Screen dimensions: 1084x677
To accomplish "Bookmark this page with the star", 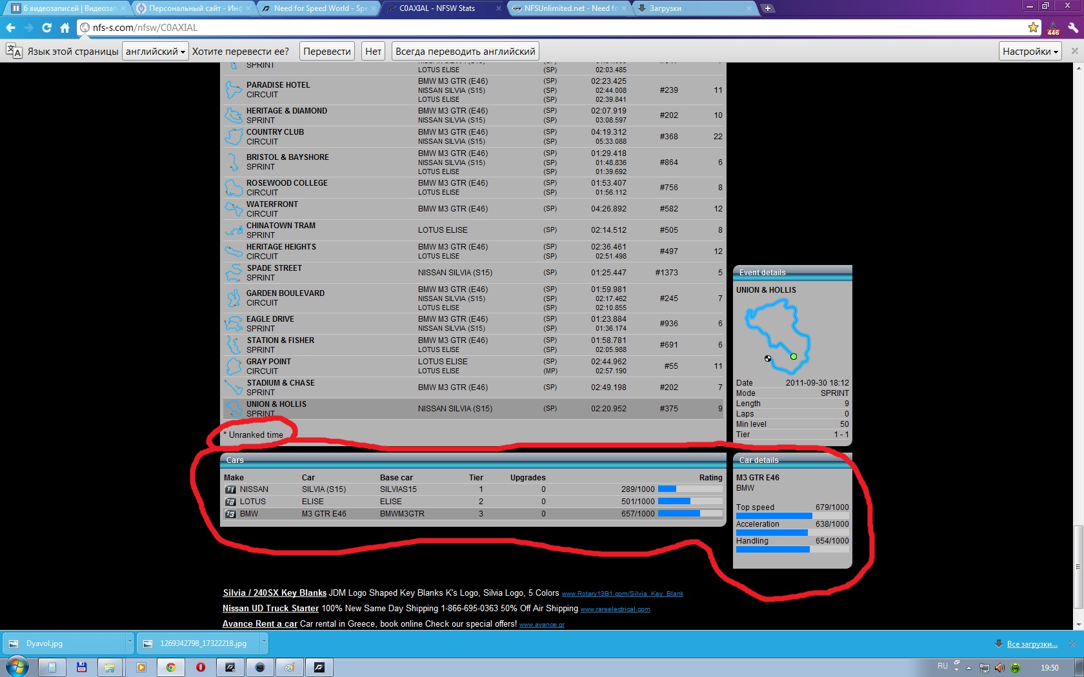I will coord(1033,27).
